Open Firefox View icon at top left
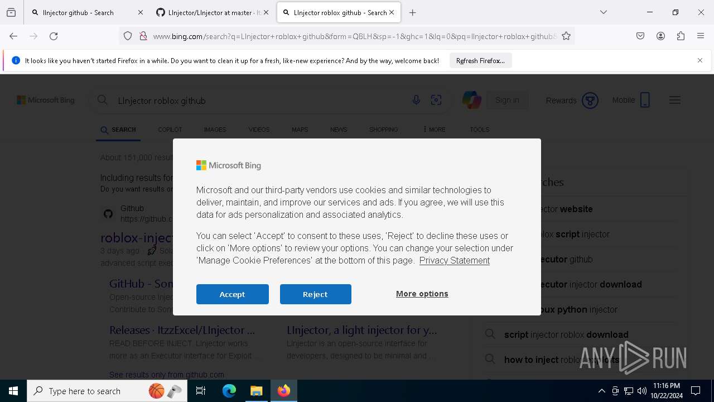The width and height of the screenshot is (714, 402). pyautogui.click(x=11, y=12)
